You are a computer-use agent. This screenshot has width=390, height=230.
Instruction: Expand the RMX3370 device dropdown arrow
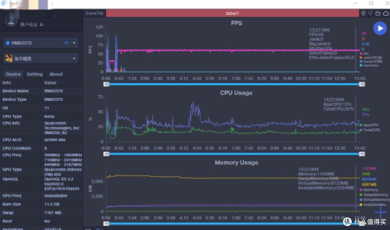click(x=74, y=43)
